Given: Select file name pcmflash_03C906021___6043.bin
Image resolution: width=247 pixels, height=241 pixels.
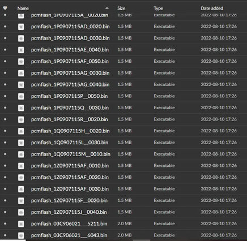Looking at the screenshot, I should 69,235.
